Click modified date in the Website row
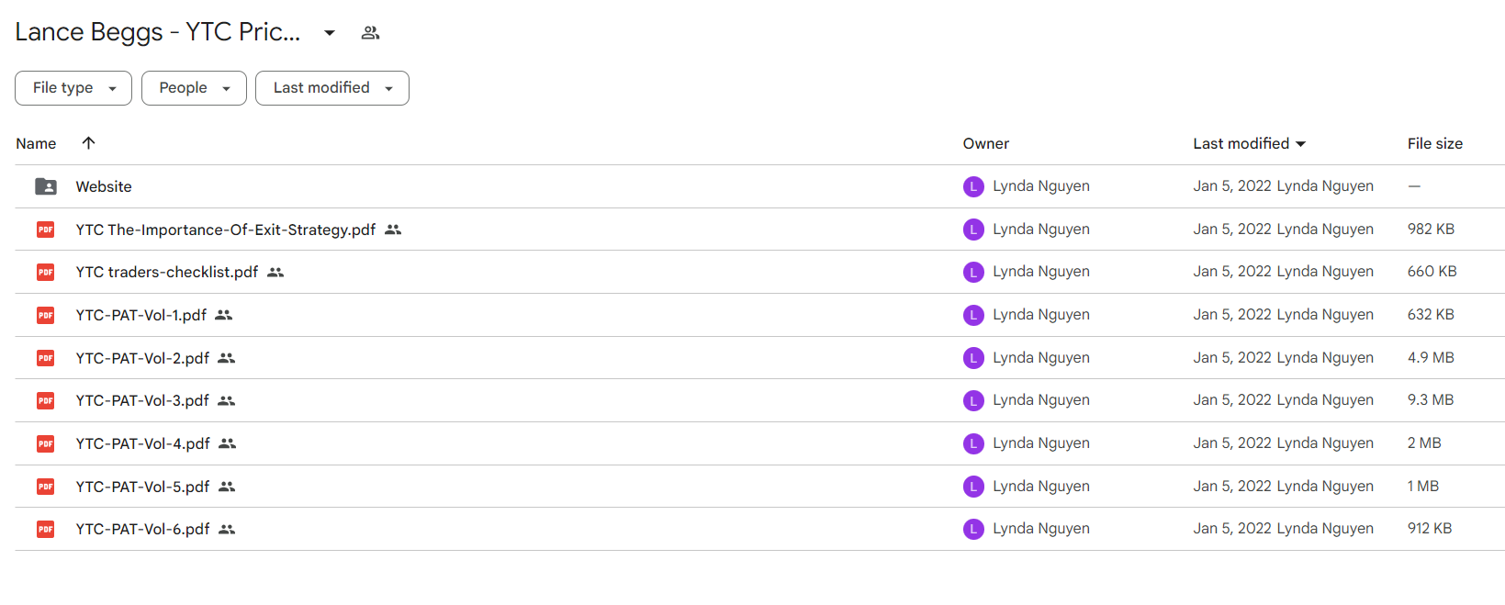The height and width of the screenshot is (605, 1505). pos(1232,186)
